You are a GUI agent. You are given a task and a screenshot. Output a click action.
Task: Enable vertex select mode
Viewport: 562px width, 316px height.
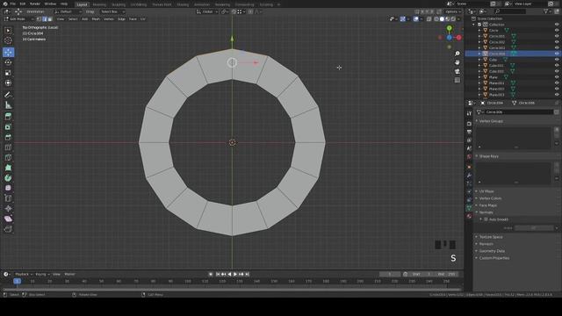[39, 19]
